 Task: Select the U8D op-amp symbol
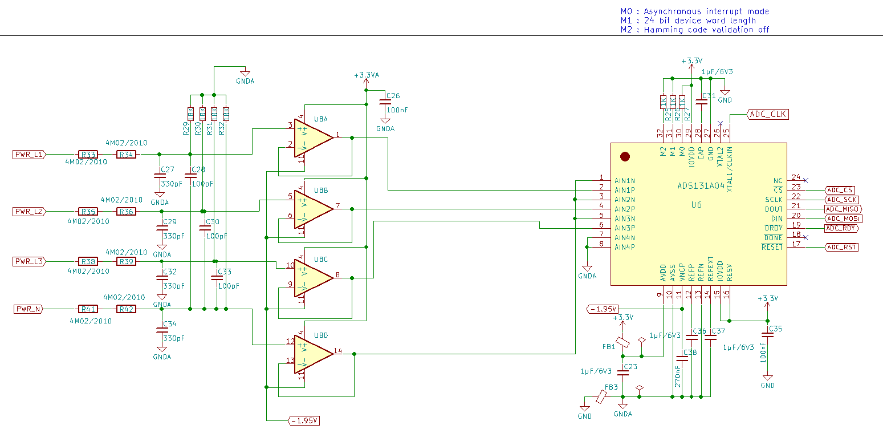[314, 354]
